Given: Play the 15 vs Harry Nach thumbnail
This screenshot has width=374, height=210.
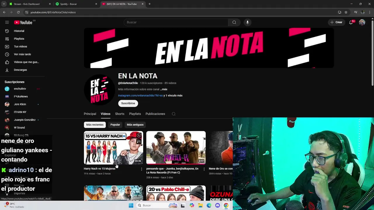Looking at the screenshot, I should pyautogui.click(x=113, y=148).
